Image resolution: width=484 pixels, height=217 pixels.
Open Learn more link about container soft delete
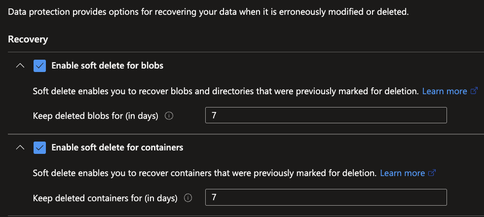(x=402, y=173)
